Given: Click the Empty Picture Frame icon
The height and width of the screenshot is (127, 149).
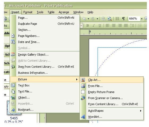Looking at the screenshot, I should (83, 92).
